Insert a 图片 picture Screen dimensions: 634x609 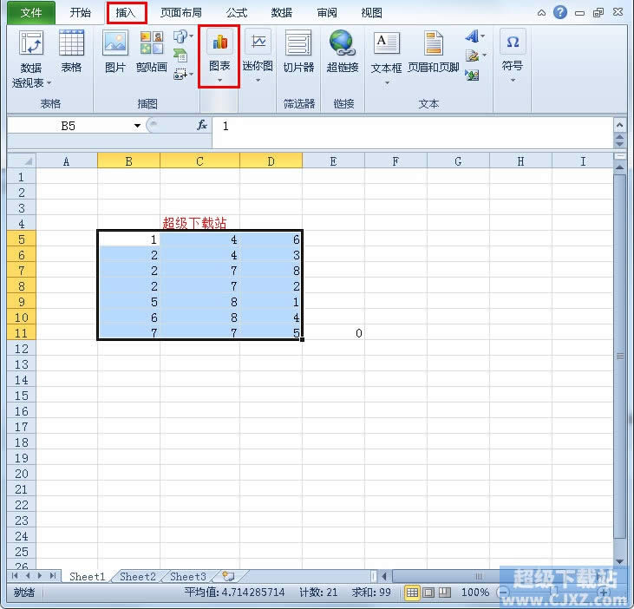[115, 51]
